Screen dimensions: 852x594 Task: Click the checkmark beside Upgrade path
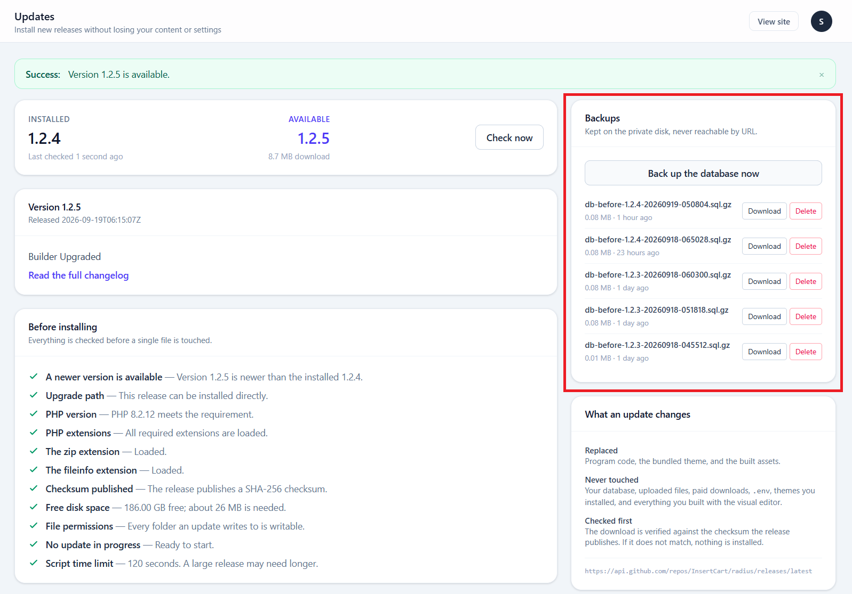point(34,395)
